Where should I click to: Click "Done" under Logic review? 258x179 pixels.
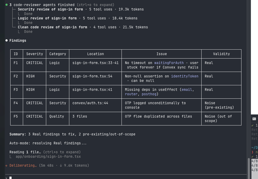pyautogui.click(x=28, y=23)
